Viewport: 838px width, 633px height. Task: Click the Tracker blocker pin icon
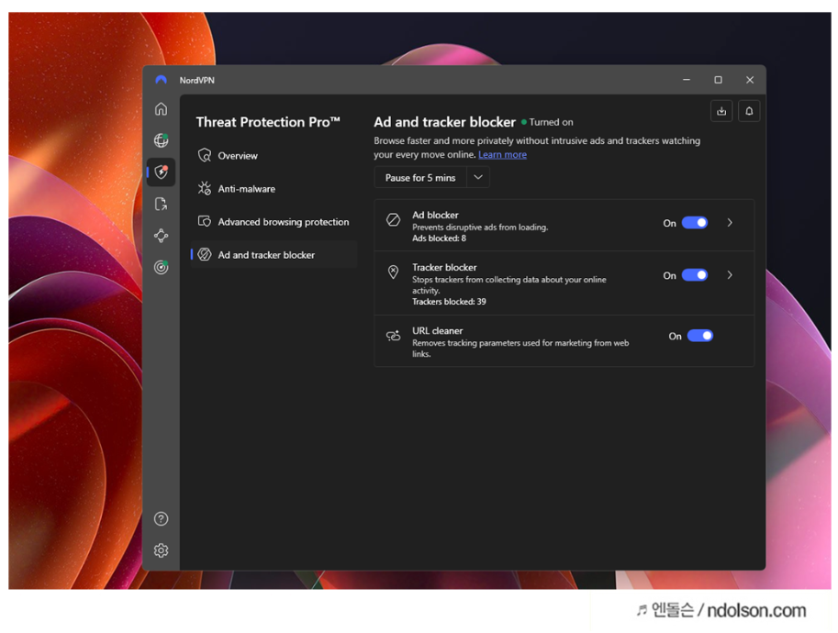click(394, 272)
